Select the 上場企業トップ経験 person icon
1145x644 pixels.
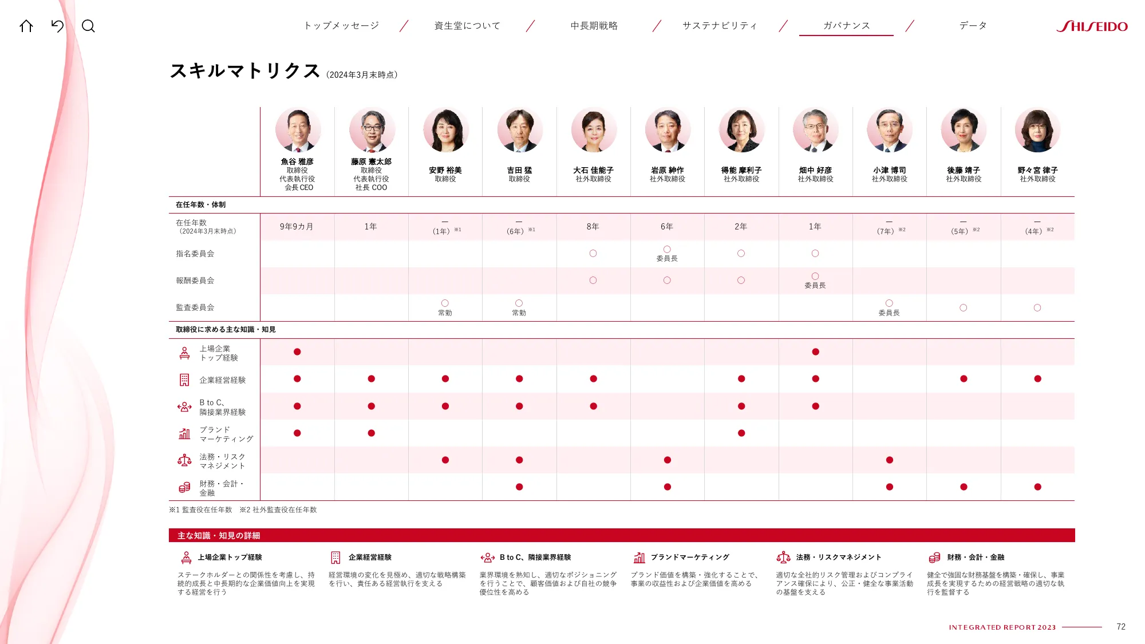(184, 351)
